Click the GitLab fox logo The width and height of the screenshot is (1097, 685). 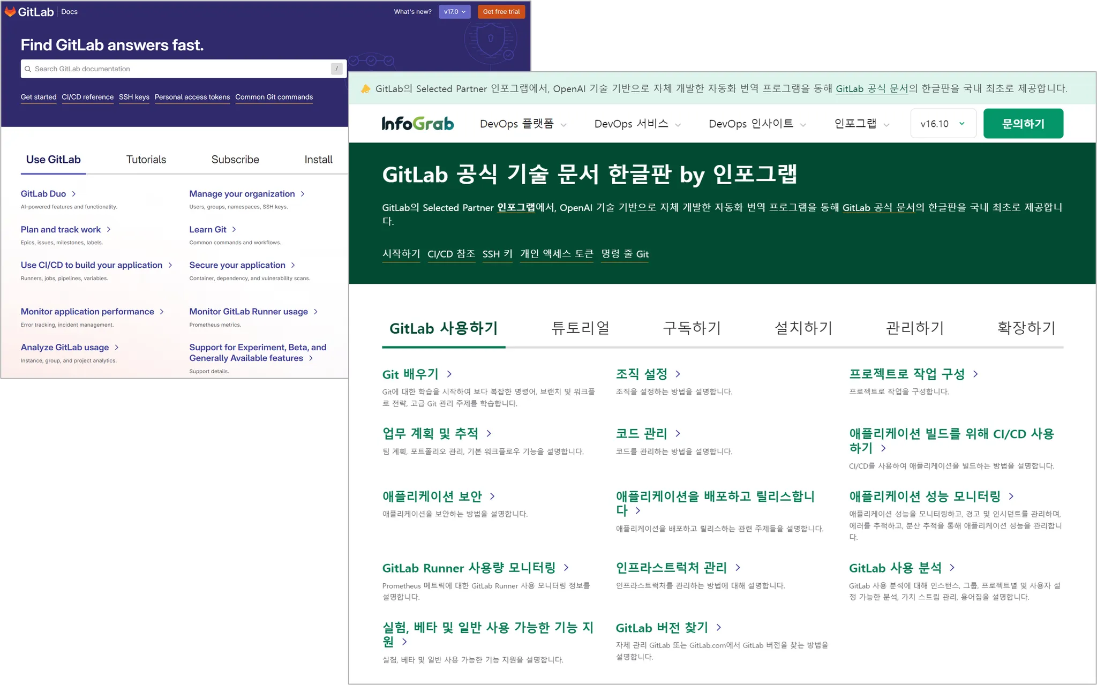coord(10,11)
